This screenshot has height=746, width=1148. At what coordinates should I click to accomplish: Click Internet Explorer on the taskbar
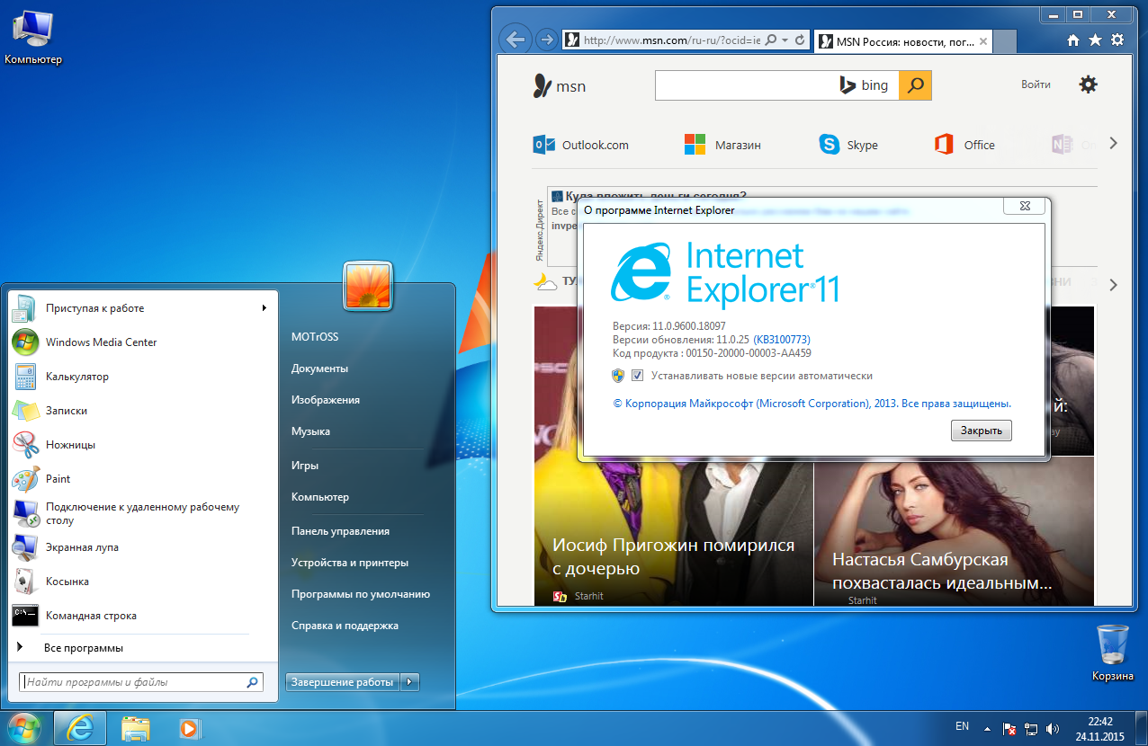click(80, 727)
